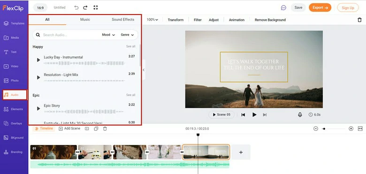Viewport: 366px width, 174px height.
Task: Change the 16:9 aspect ratio
Action: 40,8
